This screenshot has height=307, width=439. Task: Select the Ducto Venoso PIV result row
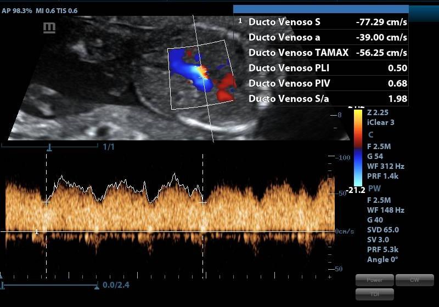(321, 83)
